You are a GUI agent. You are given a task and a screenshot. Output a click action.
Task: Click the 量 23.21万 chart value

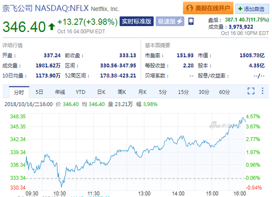(120, 104)
